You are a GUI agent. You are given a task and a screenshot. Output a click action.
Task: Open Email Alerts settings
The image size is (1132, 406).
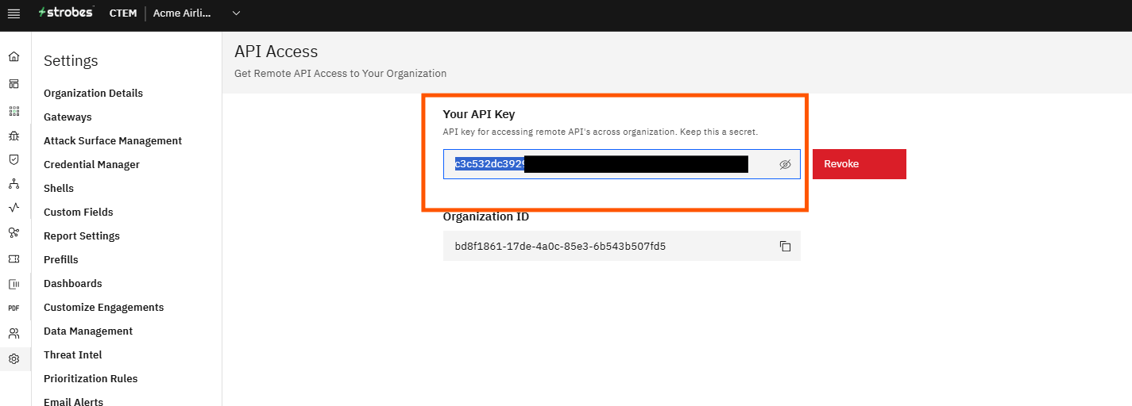pos(74,401)
